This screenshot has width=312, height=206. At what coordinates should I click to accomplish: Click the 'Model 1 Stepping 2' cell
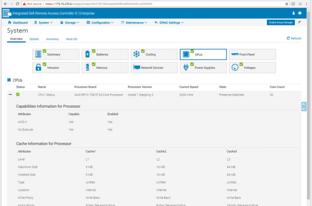click(140, 95)
